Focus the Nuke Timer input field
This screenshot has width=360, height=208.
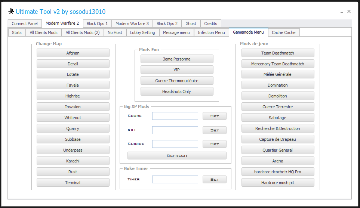tap(175, 179)
